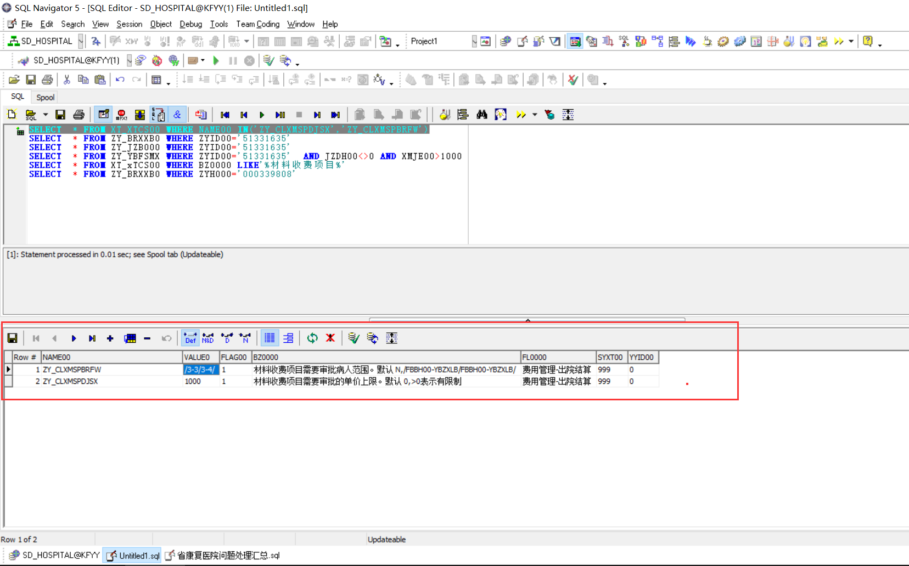Sort by the NAME00 column header
Viewport: 909px width, 566px height.
point(112,357)
